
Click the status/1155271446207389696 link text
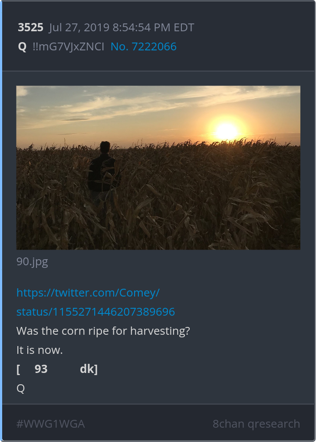(95, 312)
